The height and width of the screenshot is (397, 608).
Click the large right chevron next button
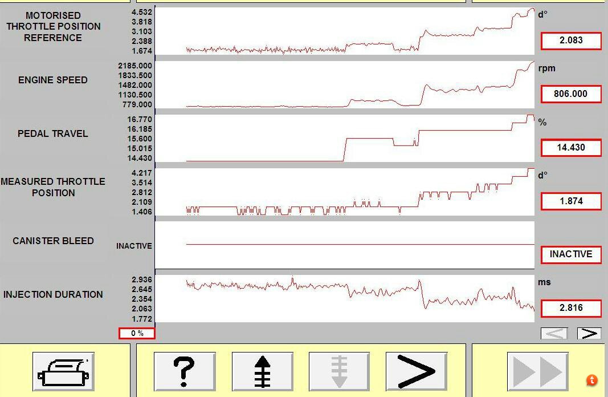coord(417,371)
